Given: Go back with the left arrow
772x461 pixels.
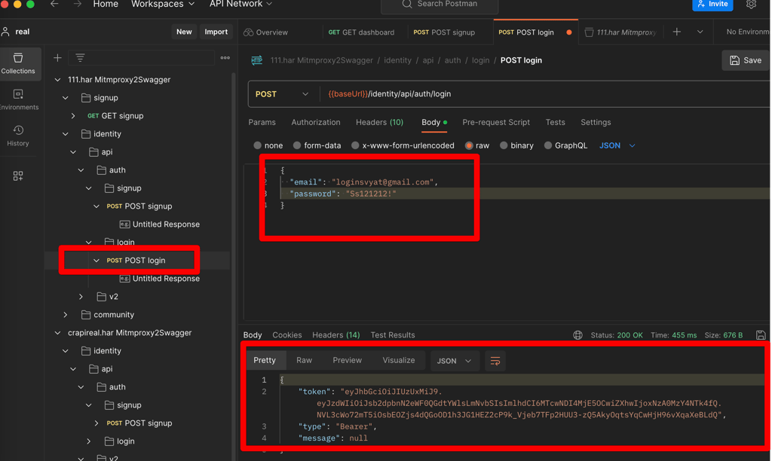Looking at the screenshot, I should [54, 4].
